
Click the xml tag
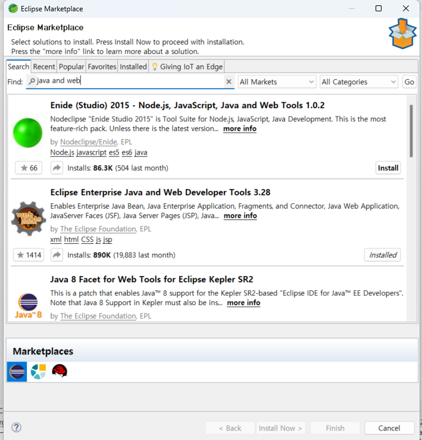tap(55, 240)
